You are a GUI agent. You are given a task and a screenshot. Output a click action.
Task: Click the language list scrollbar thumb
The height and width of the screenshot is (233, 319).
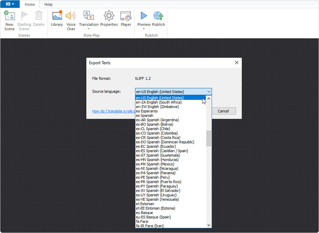(209, 138)
